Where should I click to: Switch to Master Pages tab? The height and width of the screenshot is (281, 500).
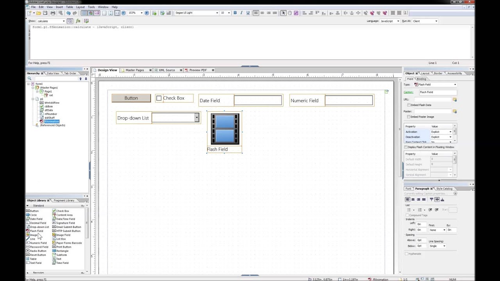click(x=134, y=70)
